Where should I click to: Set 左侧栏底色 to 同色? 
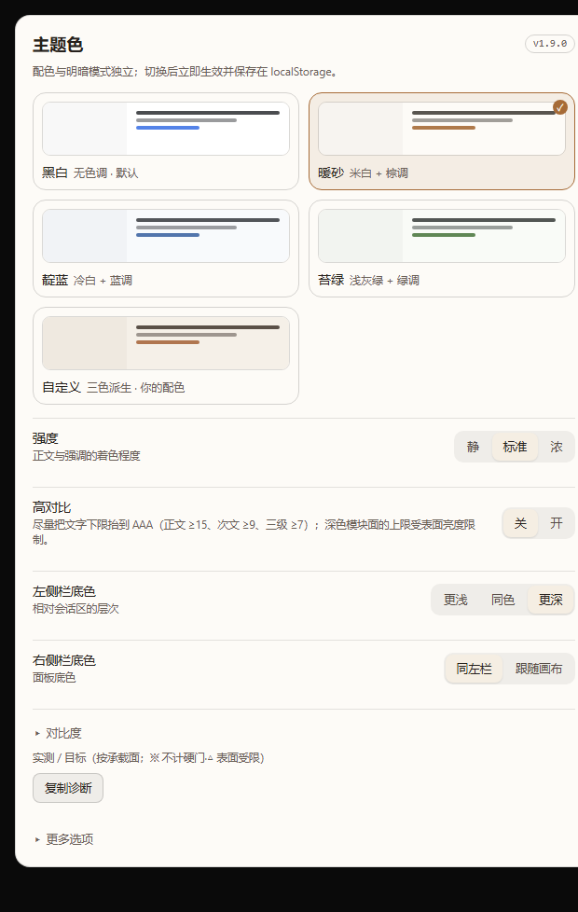(503, 600)
